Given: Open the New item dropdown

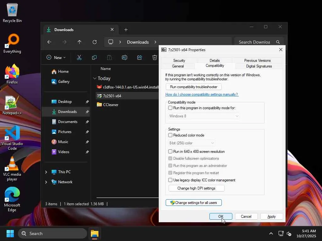Looking at the screenshot, I should pos(56,58).
